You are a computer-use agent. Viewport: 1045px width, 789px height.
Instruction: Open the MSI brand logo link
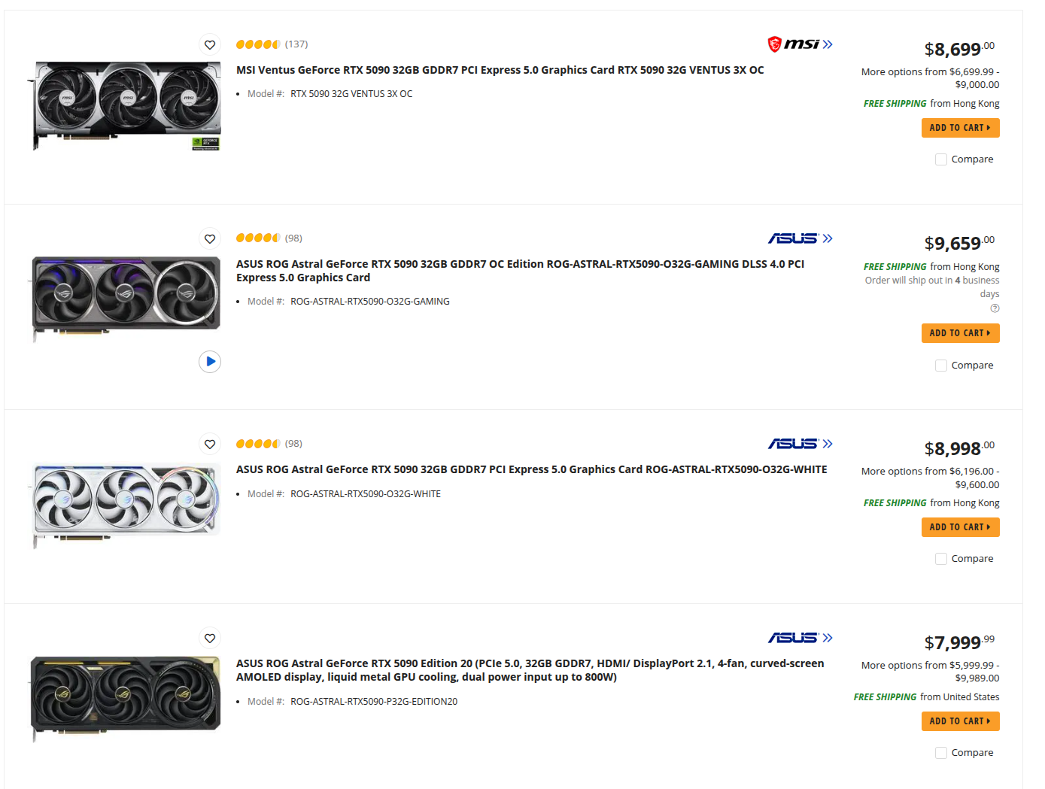pyautogui.click(x=800, y=44)
